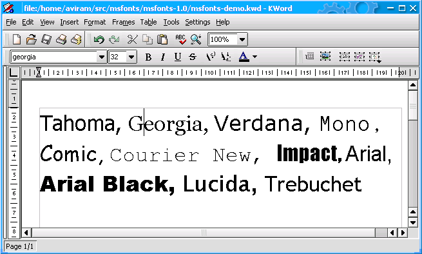Toggle underline formatting
422x254 pixels.
tap(178, 57)
